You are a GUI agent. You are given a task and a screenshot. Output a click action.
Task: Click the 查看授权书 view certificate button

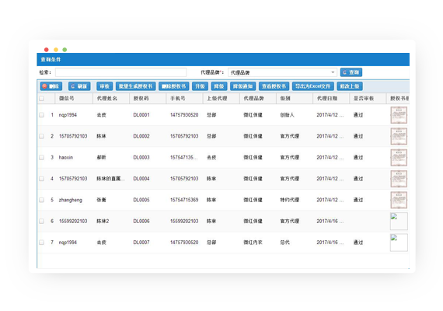(x=274, y=86)
